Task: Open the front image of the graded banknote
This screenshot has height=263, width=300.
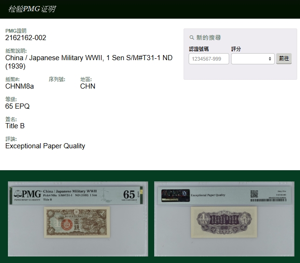Action: point(78,219)
